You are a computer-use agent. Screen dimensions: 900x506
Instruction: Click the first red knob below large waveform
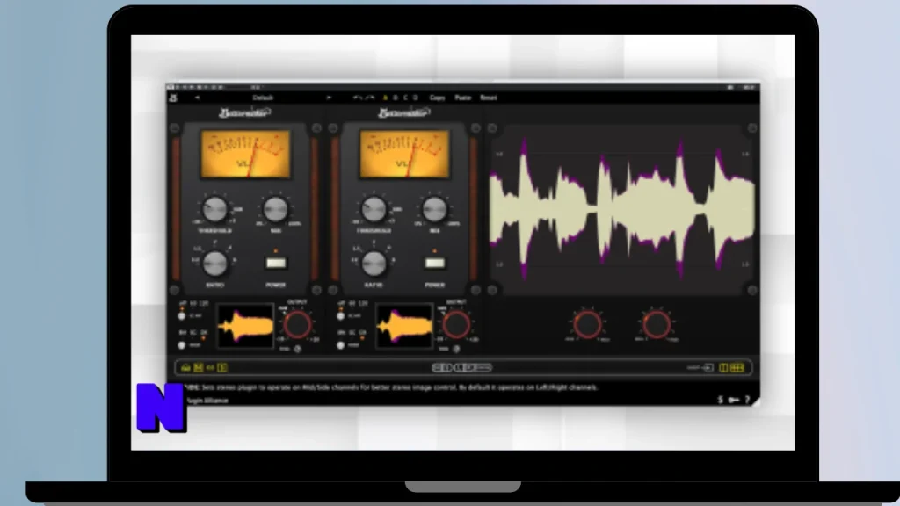[x=587, y=325]
